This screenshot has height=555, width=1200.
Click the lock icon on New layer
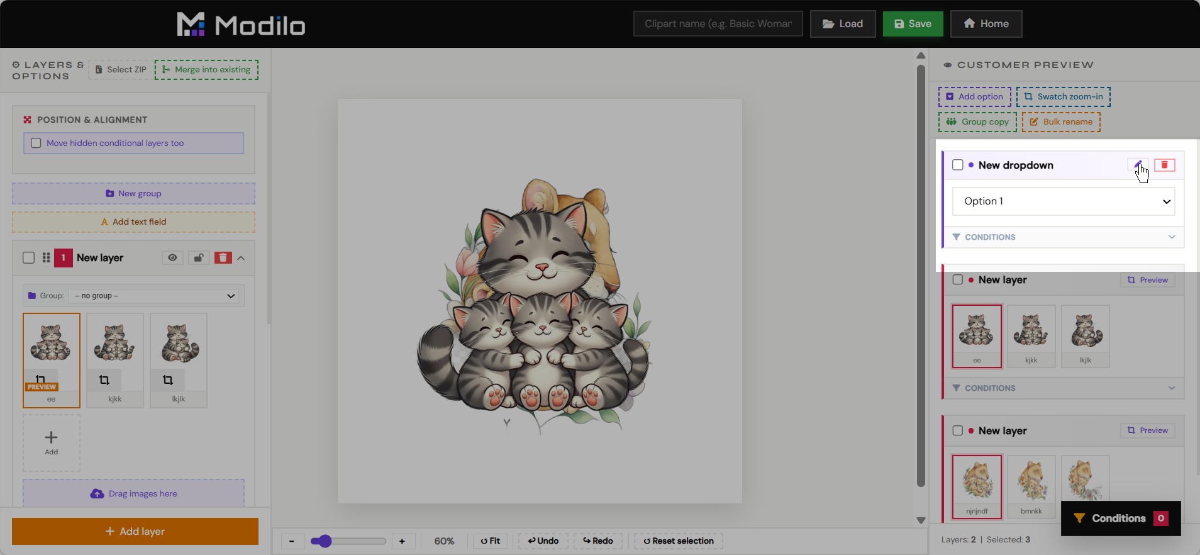click(x=199, y=257)
